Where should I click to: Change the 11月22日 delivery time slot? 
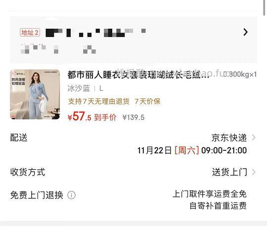coord(192,150)
